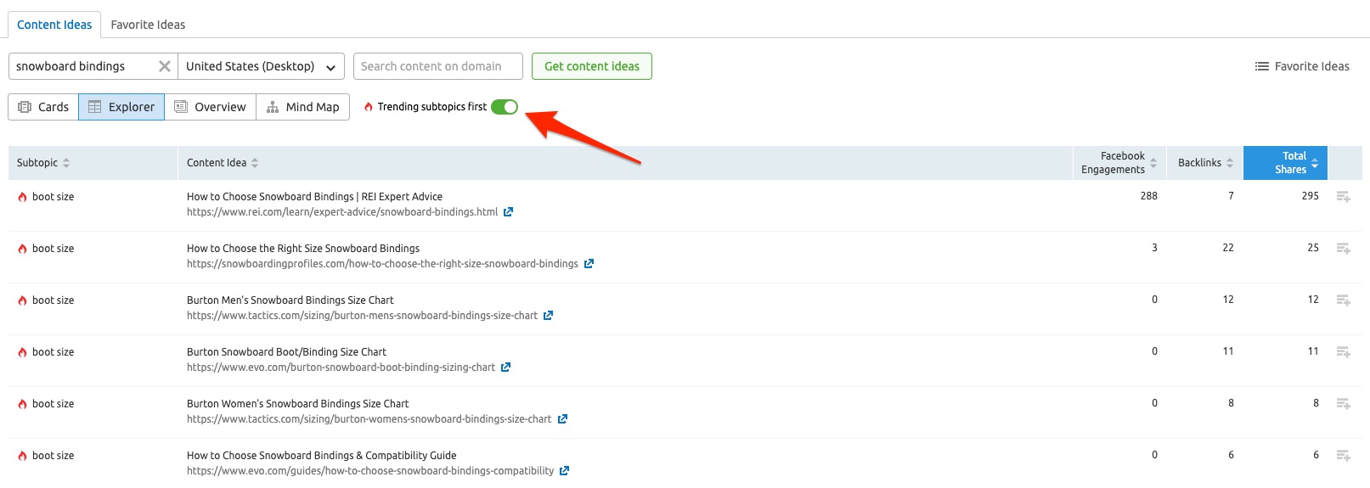This screenshot has height=488, width=1370.
Task: Open the United States (Desktop) dropdown
Action: pyautogui.click(x=261, y=66)
